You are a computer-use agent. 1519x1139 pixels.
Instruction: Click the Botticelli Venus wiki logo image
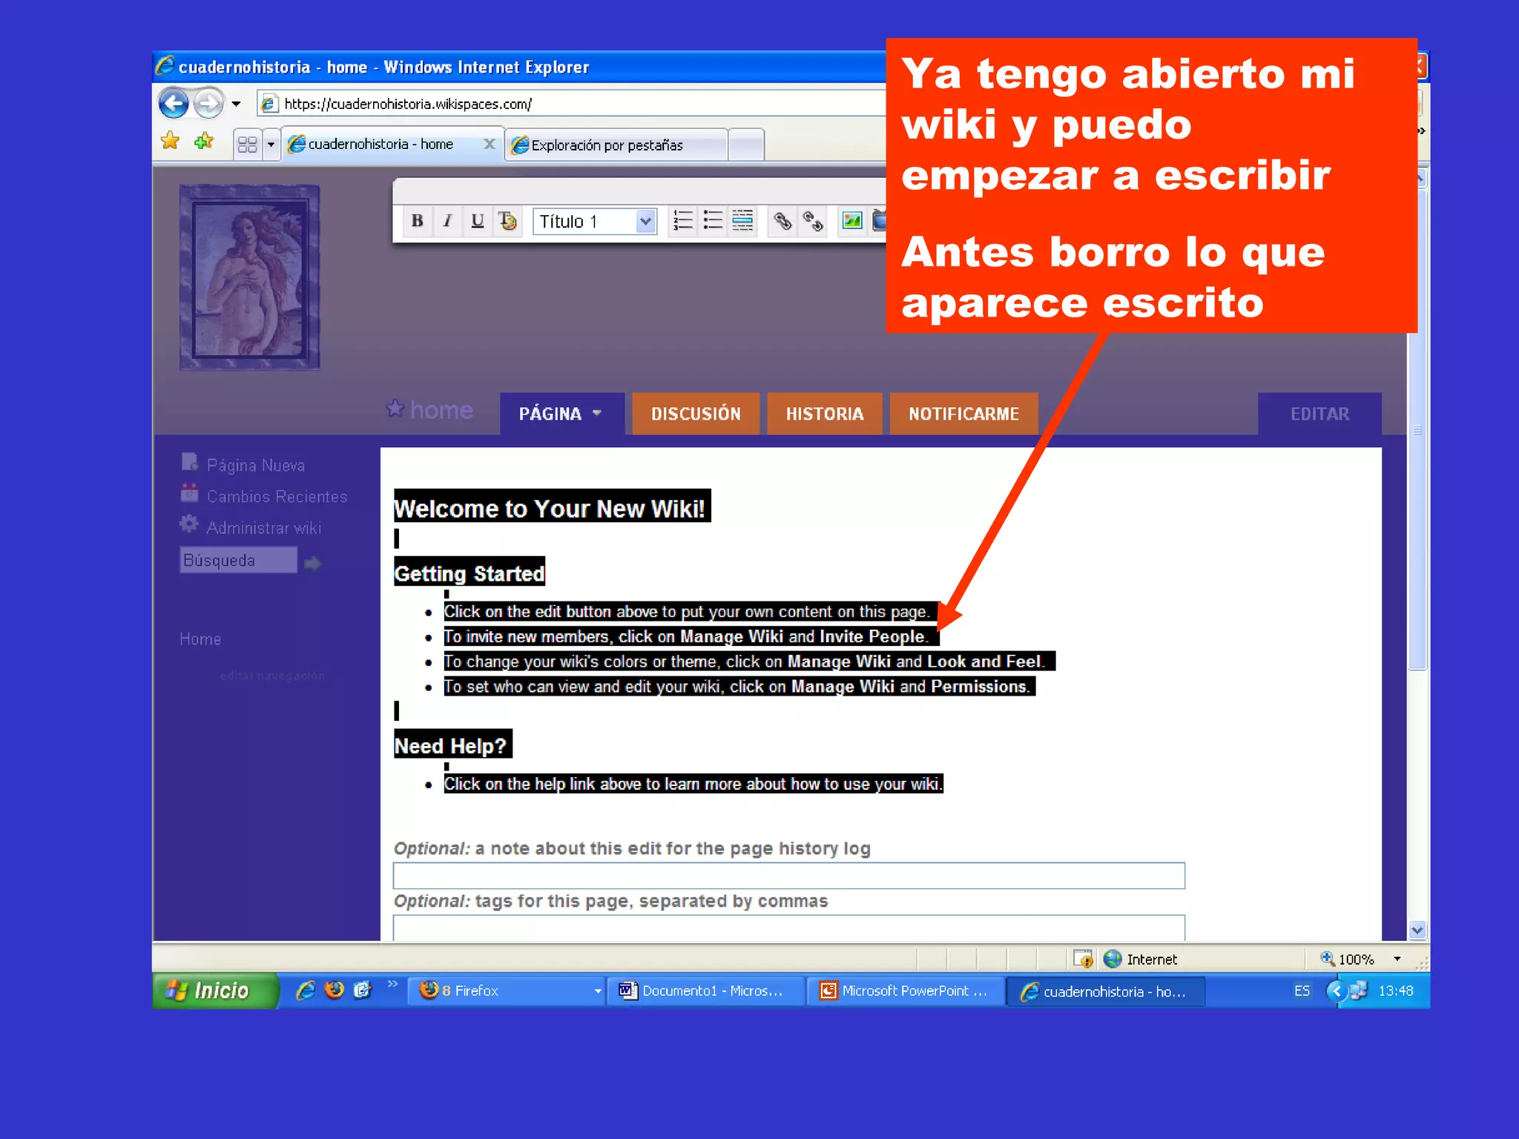point(249,277)
